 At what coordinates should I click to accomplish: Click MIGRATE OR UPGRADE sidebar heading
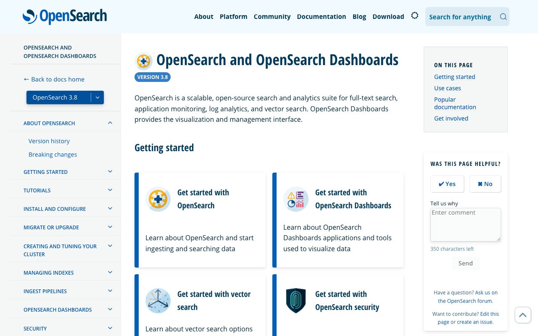point(51,227)
